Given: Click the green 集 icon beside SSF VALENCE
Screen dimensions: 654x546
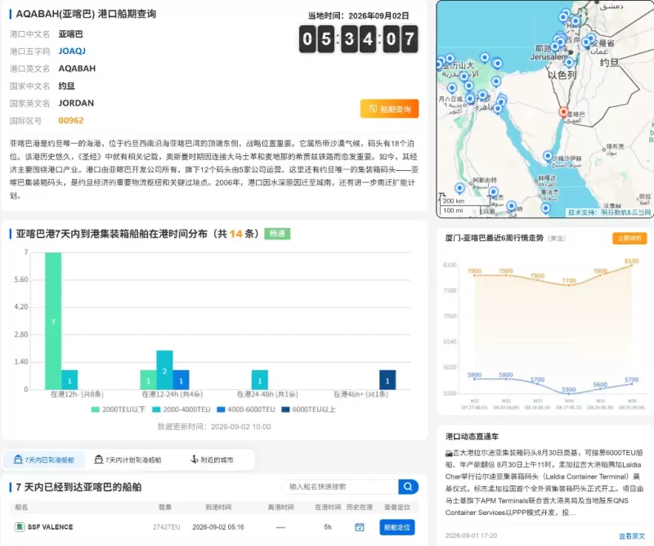Looking at the screenshot, I should pyautogui.click(x=20, y=527).
